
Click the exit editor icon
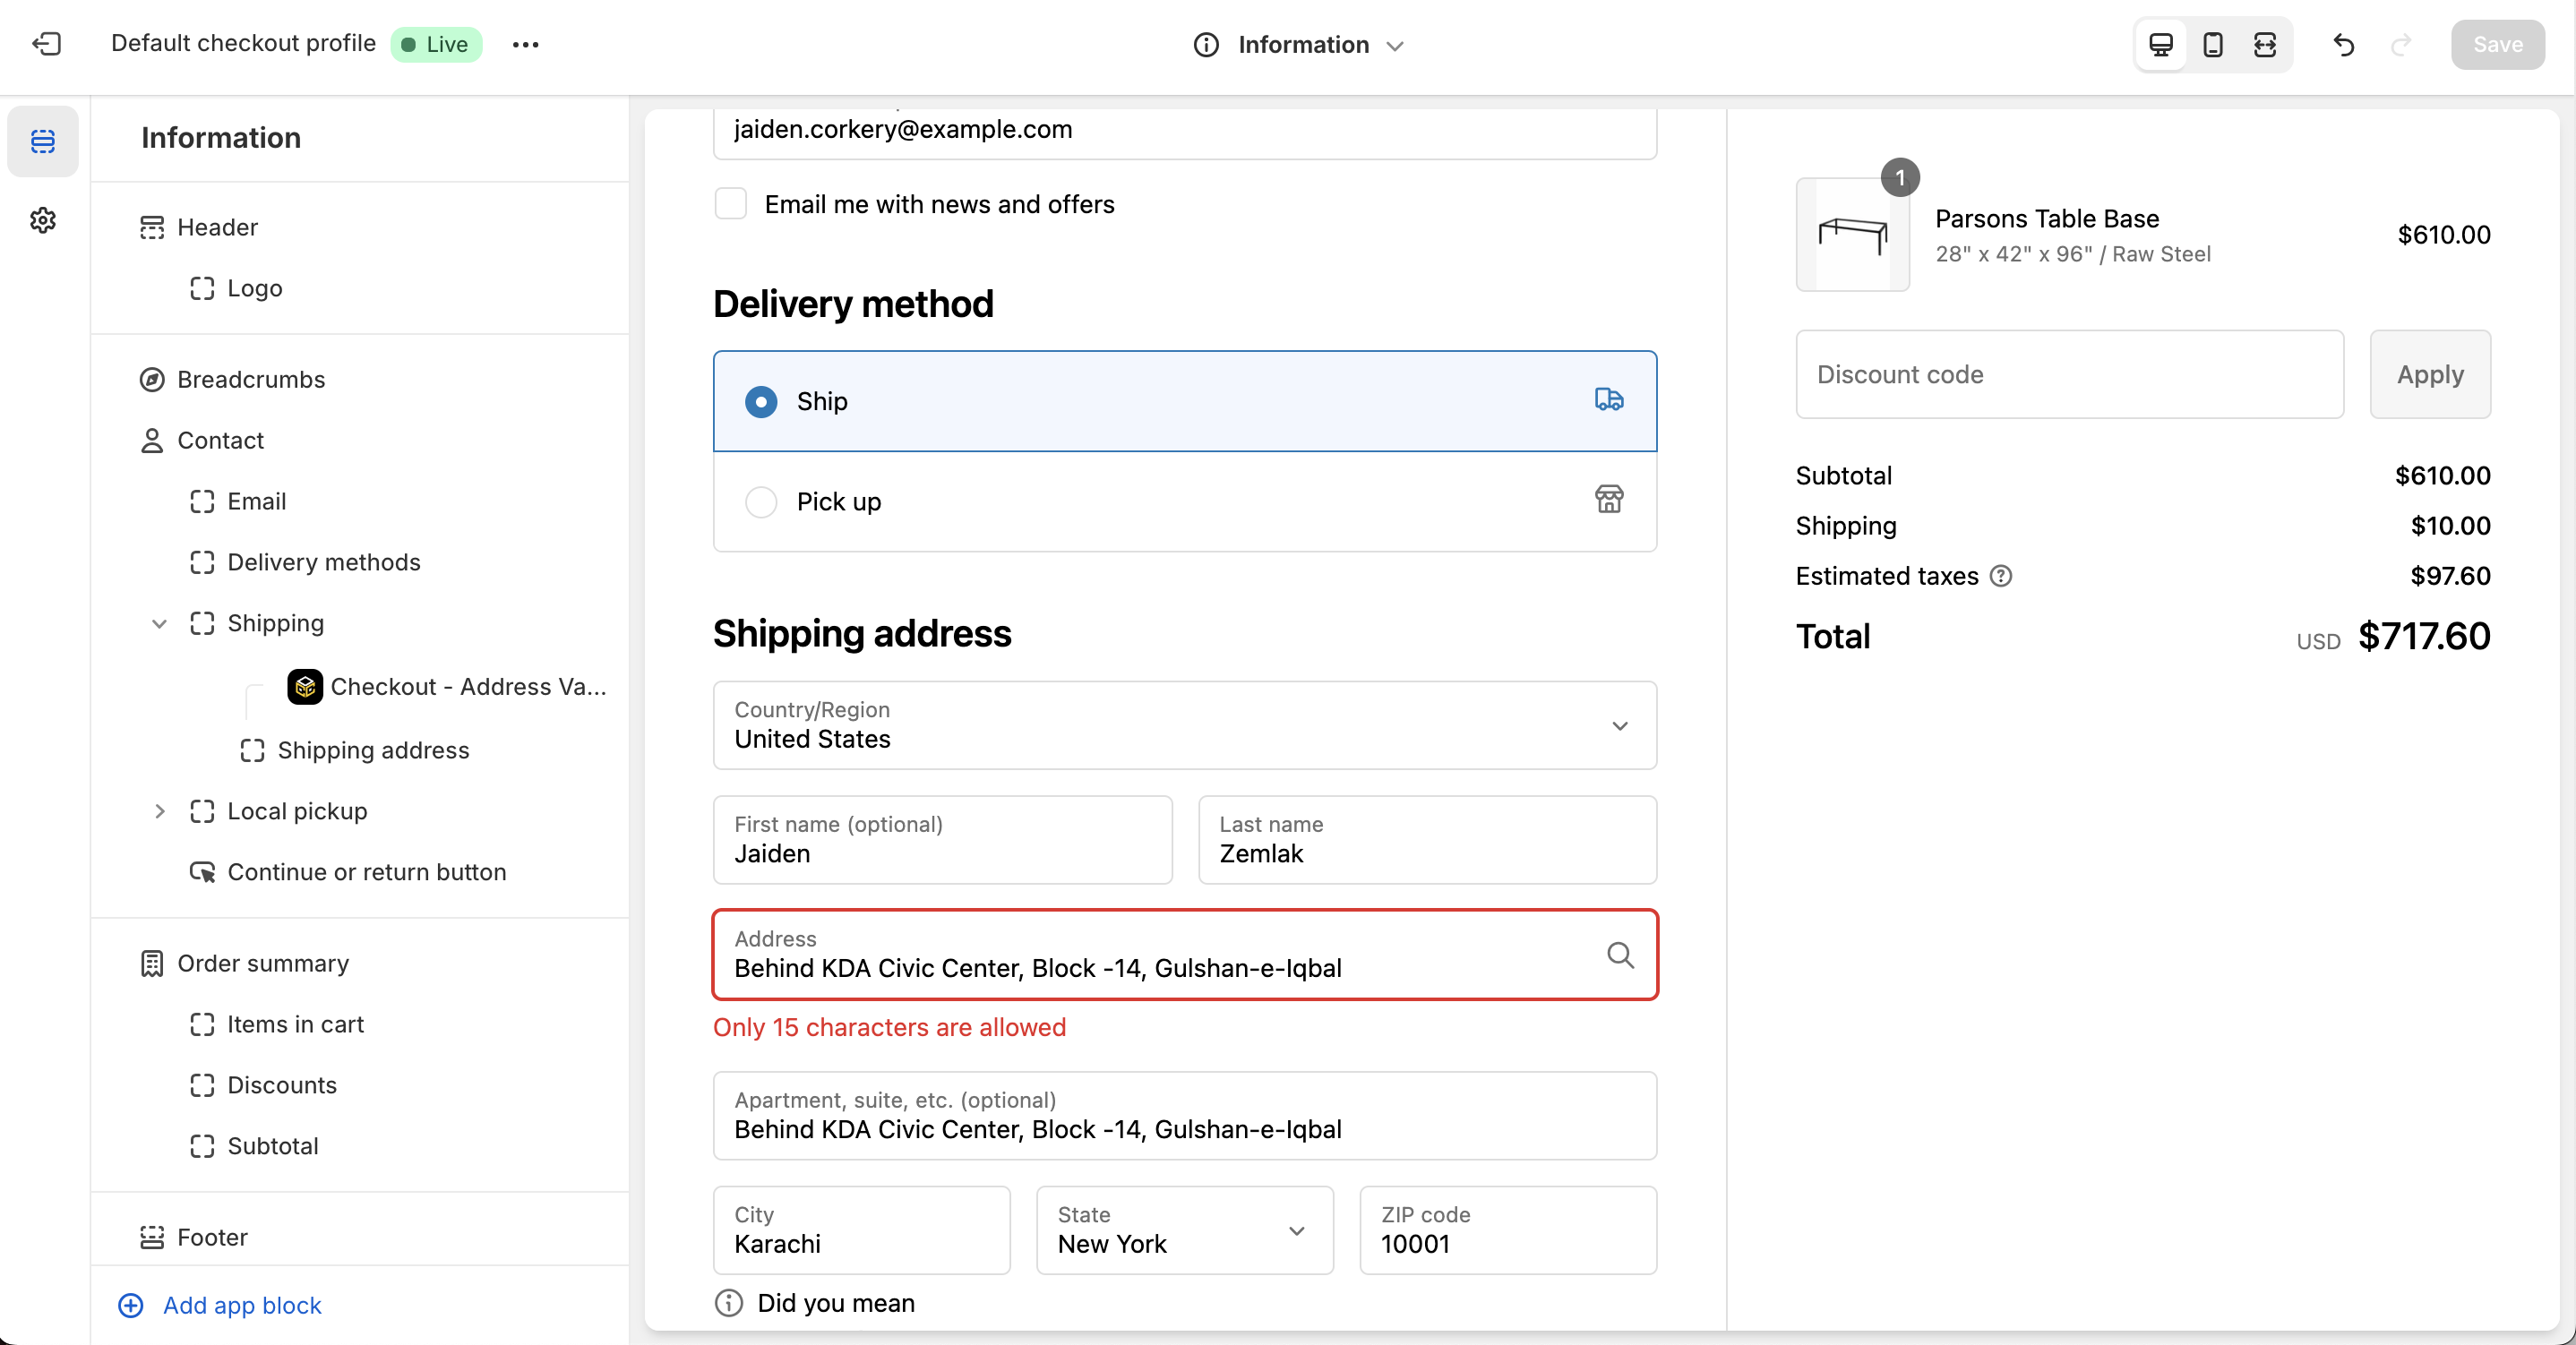coord(46,44)
